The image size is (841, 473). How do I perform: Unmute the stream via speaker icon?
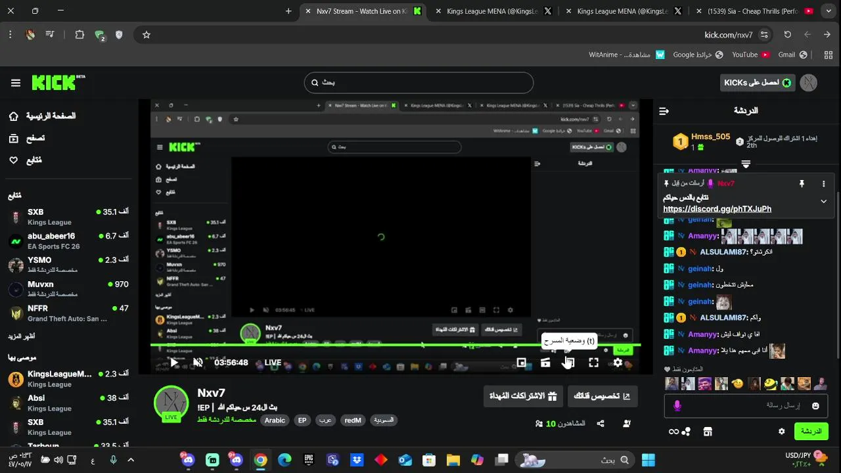point(198,363)
